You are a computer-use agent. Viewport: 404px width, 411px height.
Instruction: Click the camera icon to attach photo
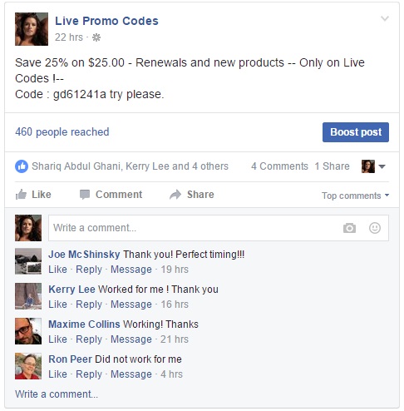(349, 228)
